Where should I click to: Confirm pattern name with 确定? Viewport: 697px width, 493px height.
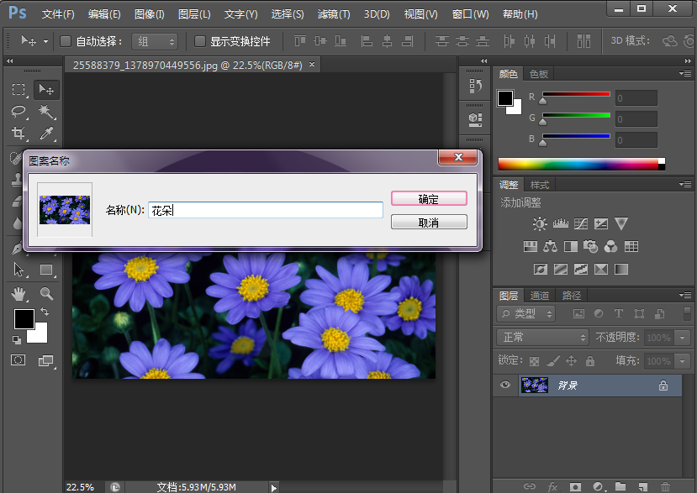coord(429,198)
